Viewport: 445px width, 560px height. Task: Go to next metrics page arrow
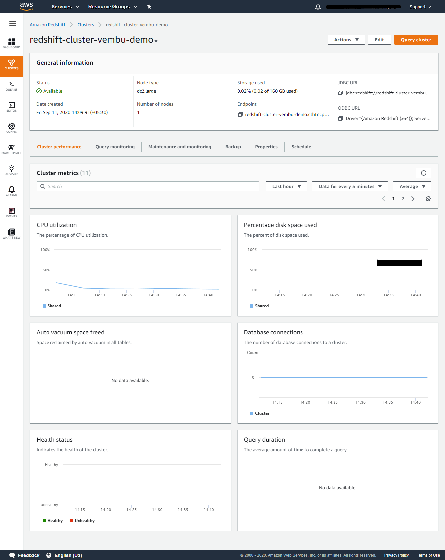click(413, 199)
